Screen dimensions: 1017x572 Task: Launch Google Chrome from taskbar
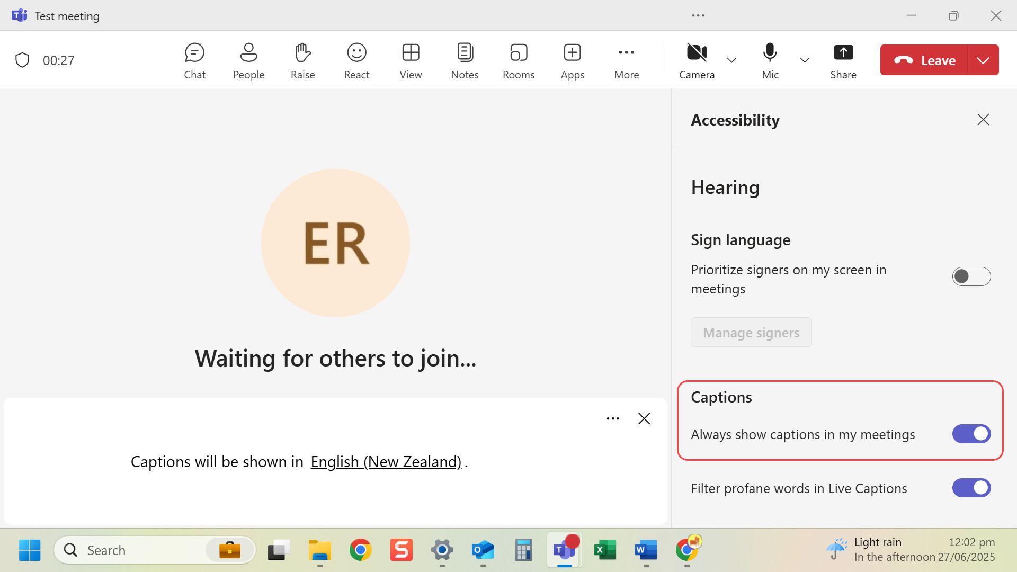click(x=361, y=550)
